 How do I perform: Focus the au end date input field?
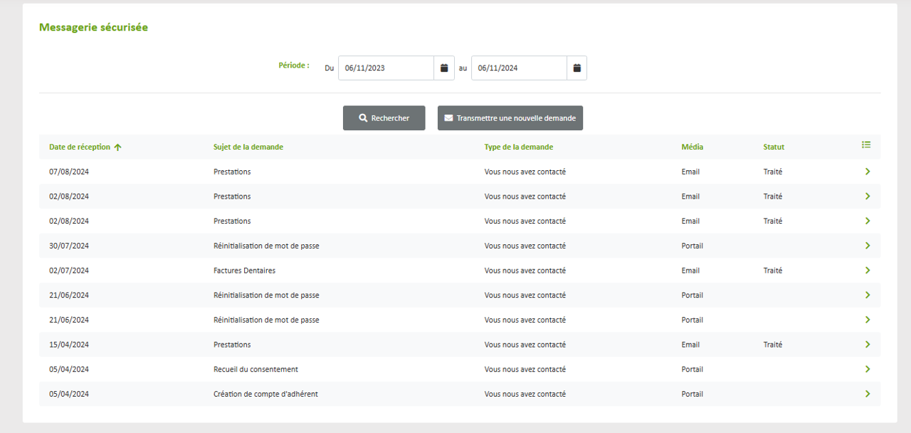coord(519,68)
